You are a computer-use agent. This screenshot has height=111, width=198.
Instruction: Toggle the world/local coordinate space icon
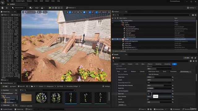(78, 12)
